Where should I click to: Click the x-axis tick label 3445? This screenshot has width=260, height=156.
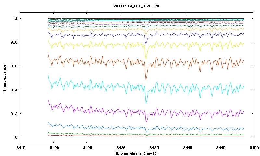(221, 148)
